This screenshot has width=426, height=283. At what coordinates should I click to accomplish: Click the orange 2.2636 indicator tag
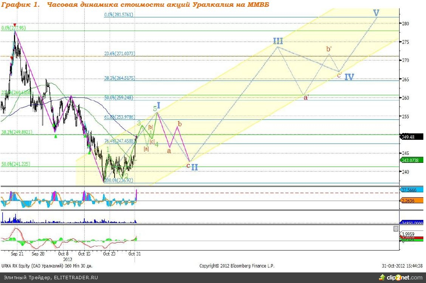(x=412, y=201)
